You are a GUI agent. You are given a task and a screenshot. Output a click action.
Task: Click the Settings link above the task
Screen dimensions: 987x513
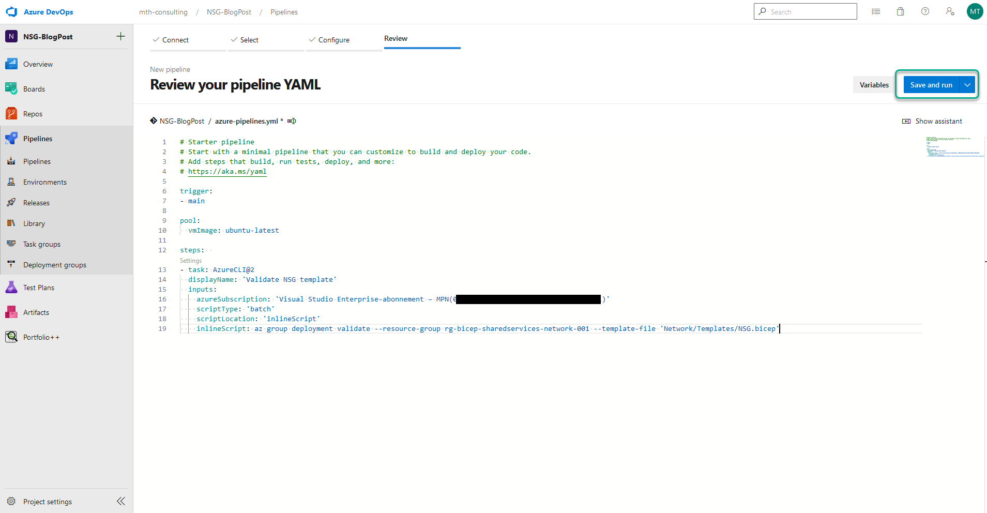tap(191, 261)
